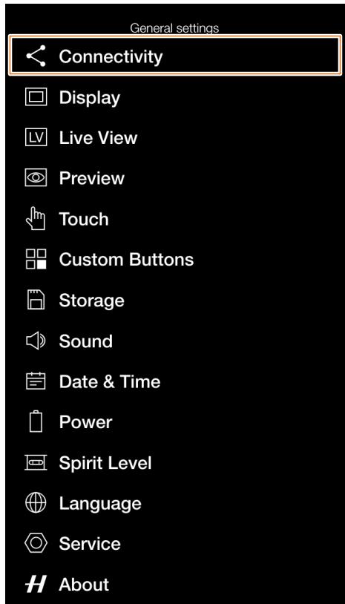Click the Custom Buttons grid icon
Image resolution: width=345 pixels, height=604 pixels.
point(36,259)
